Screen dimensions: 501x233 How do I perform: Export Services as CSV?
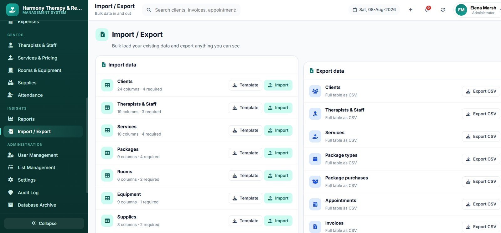(481, 137)
